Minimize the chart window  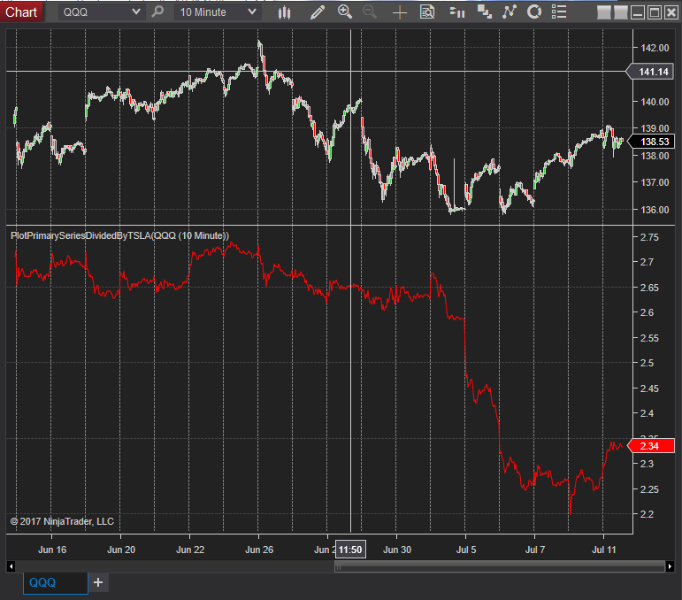pos(638,12)
